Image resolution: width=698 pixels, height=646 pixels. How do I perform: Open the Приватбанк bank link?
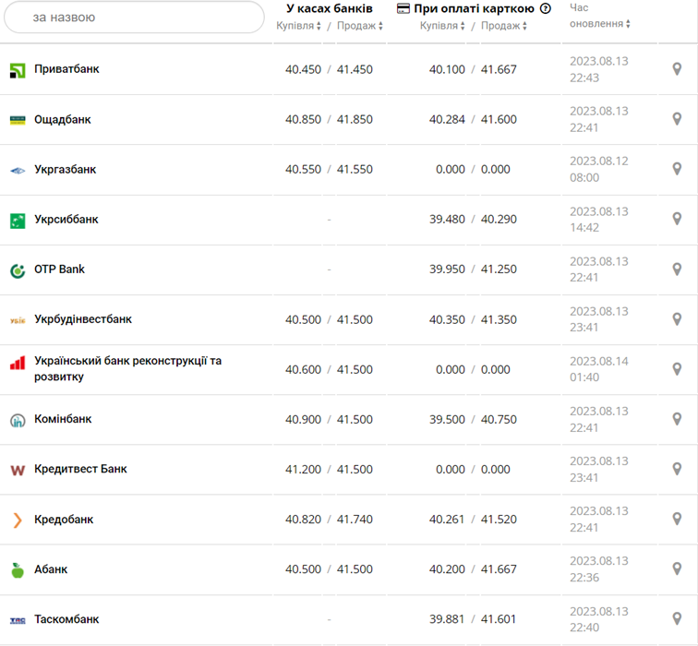pos(66,69)
